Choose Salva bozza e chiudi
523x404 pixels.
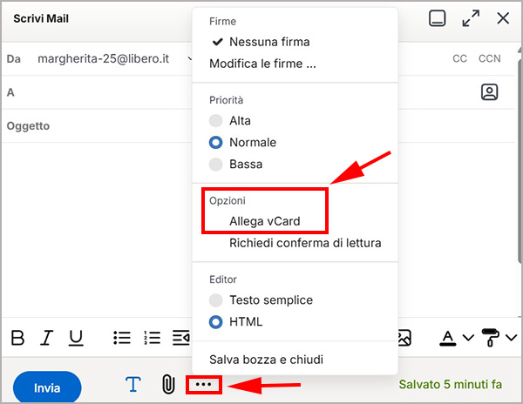(x=266, y=360)
